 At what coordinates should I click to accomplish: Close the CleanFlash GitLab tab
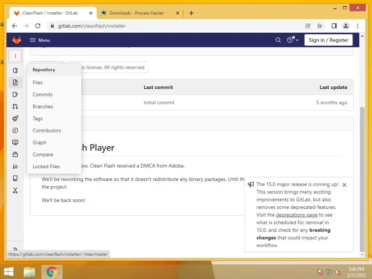point(90,13)
